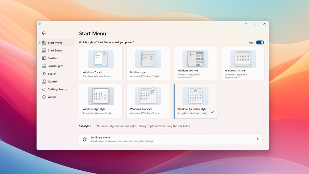The width and height of the screenshot is (309, 174).
Task: Click the 'Start Menu' page heading
Action: click(x=92, y=34)
